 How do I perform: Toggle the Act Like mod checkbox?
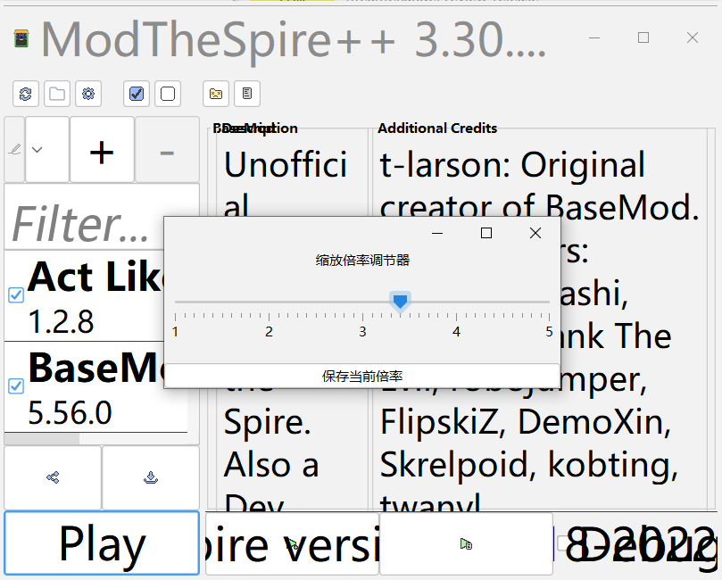(16, 295)
